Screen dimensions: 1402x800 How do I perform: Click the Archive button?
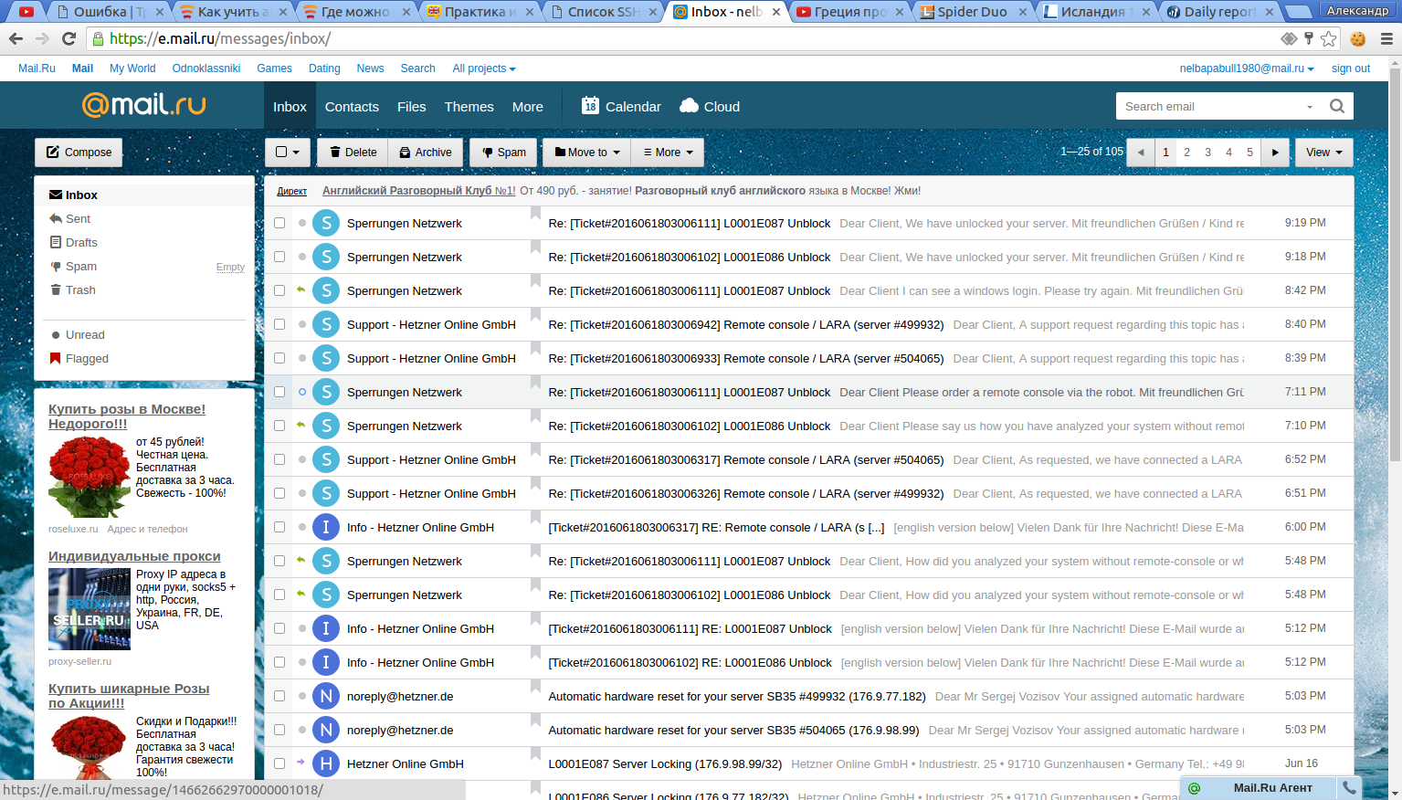(x=426, y=153)
